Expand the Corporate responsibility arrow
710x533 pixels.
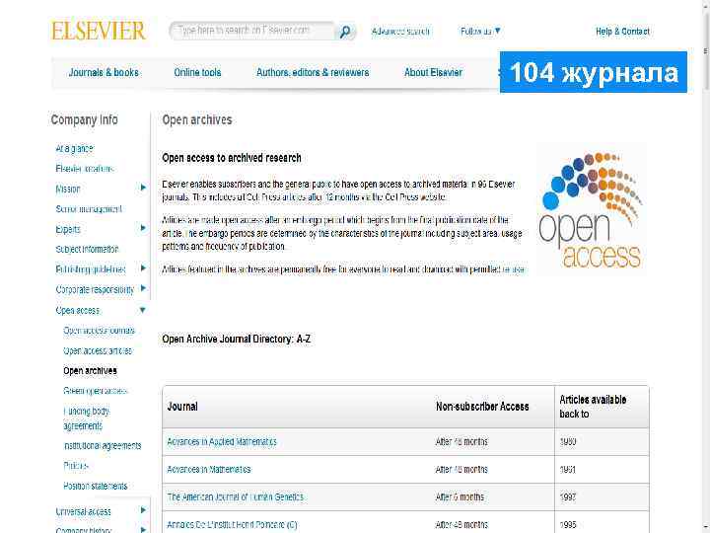pos(143,288)
